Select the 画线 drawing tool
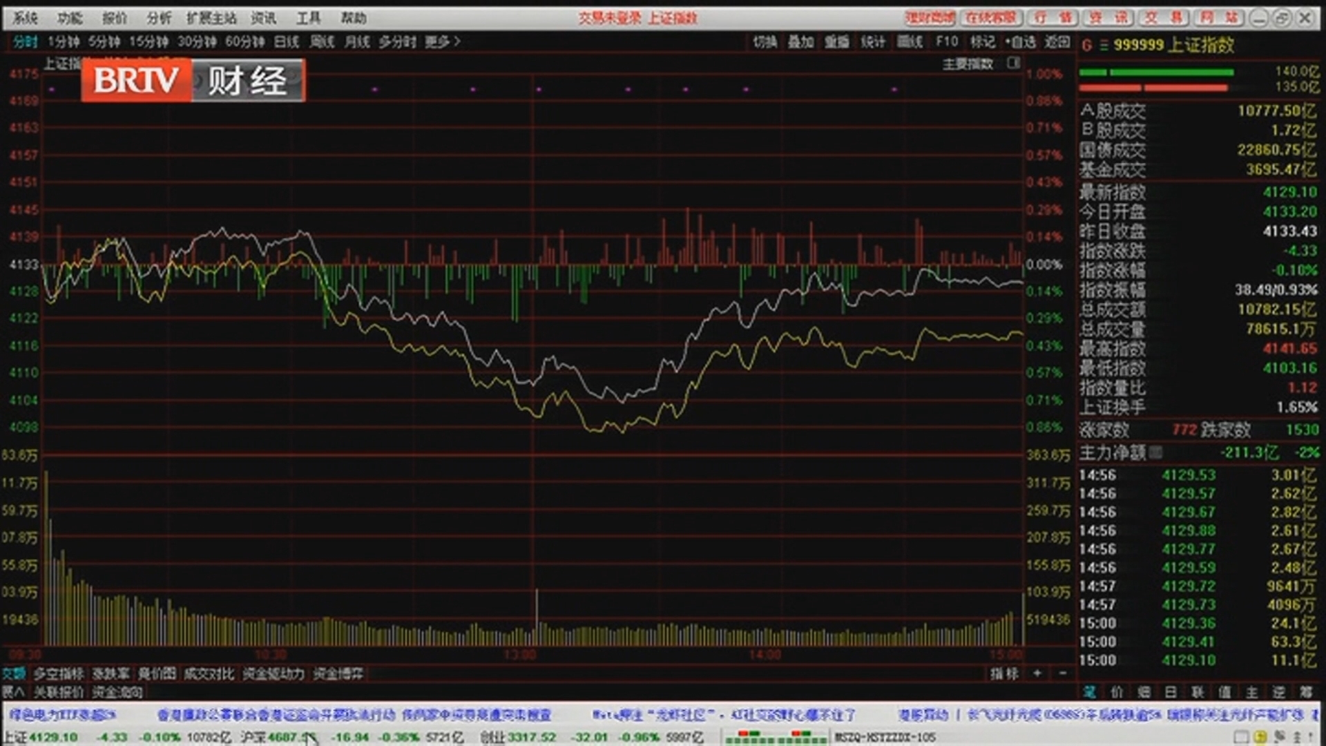 (x=910, y=42)
